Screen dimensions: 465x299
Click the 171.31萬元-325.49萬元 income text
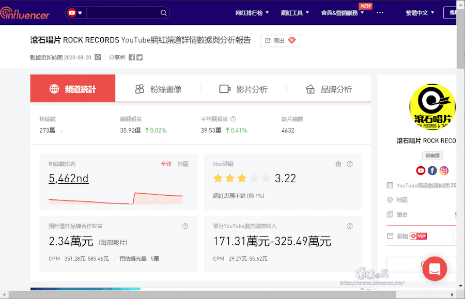point(272,241)
